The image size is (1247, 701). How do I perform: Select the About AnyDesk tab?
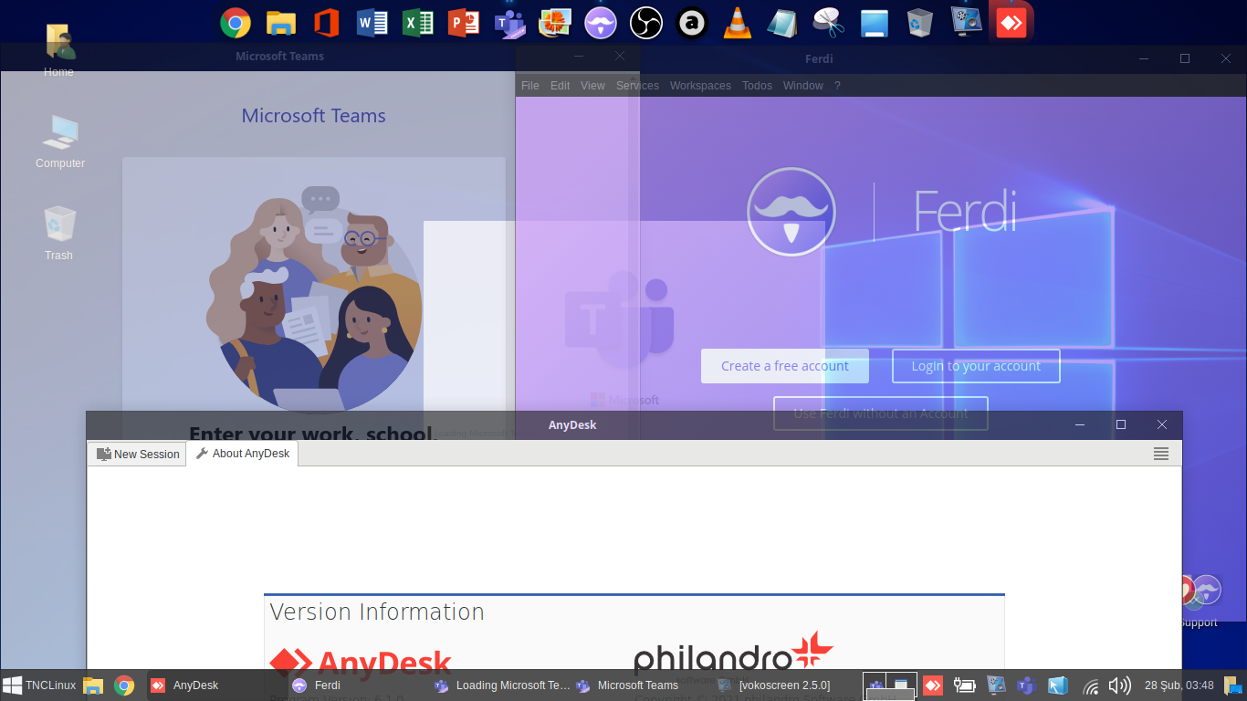tap(243, 454)
